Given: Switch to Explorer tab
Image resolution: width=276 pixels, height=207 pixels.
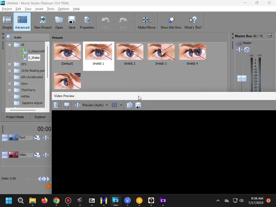Looking at the screenshot, I should click(x=40, y=117).
